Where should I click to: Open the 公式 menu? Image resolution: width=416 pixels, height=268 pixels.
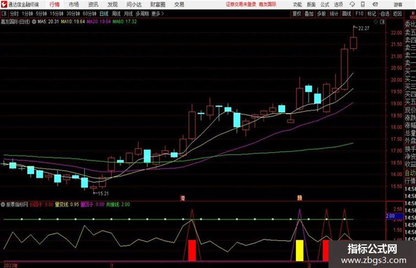coord(325,4)
